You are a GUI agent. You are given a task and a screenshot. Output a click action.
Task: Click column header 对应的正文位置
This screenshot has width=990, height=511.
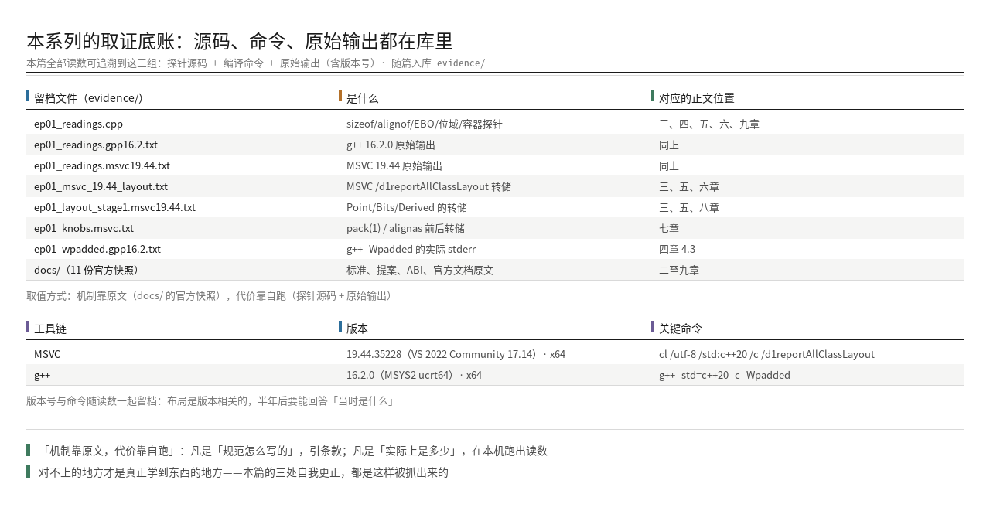697,98
